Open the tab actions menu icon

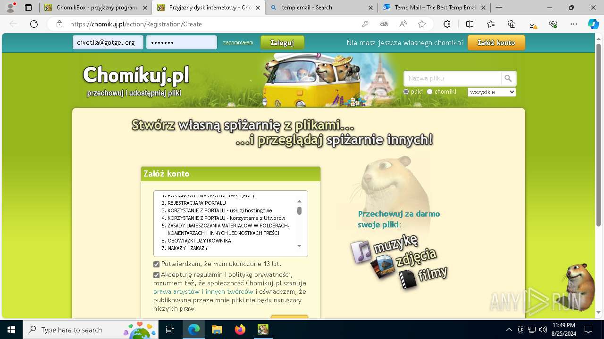[x=28, y=8]
